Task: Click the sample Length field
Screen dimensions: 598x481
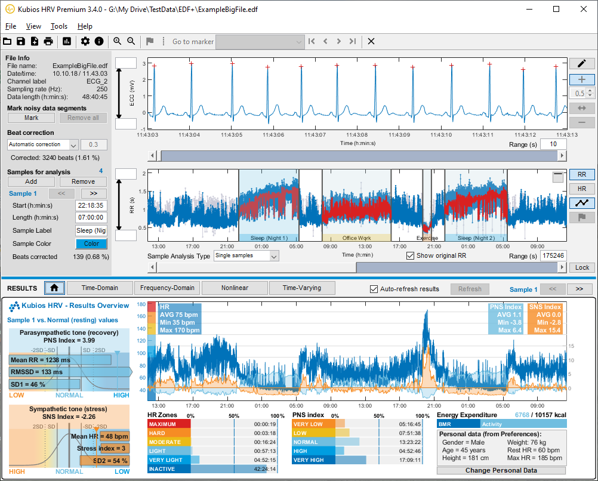Action: click(91, 217)
